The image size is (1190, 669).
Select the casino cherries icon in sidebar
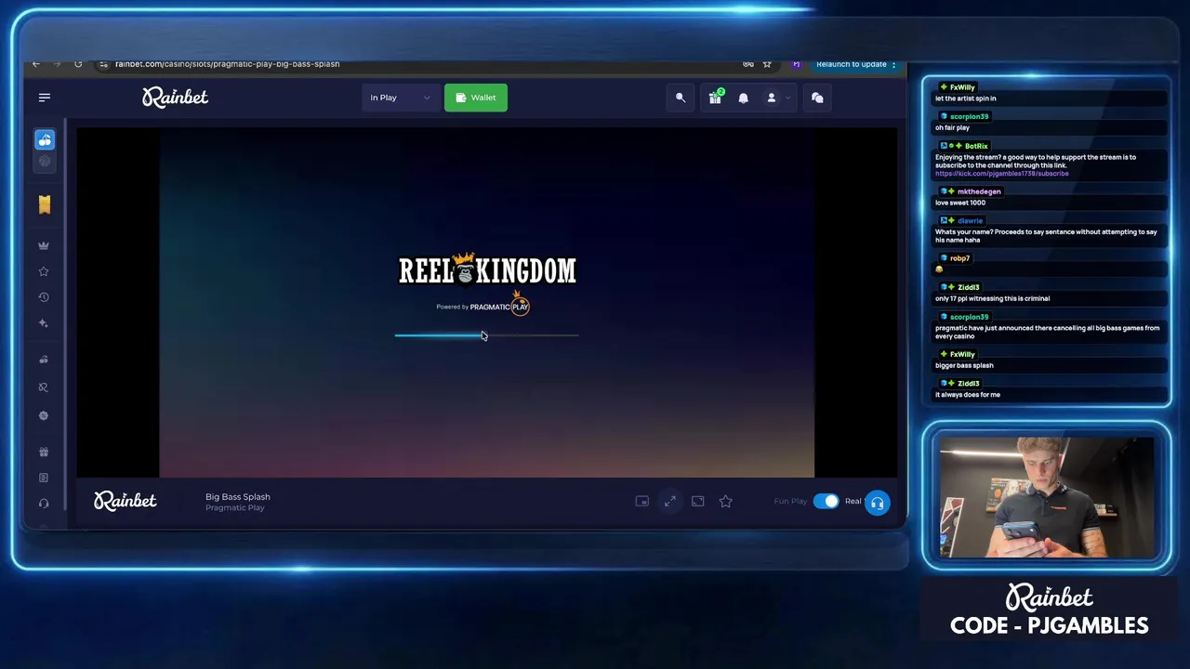(x=45, y=139)
